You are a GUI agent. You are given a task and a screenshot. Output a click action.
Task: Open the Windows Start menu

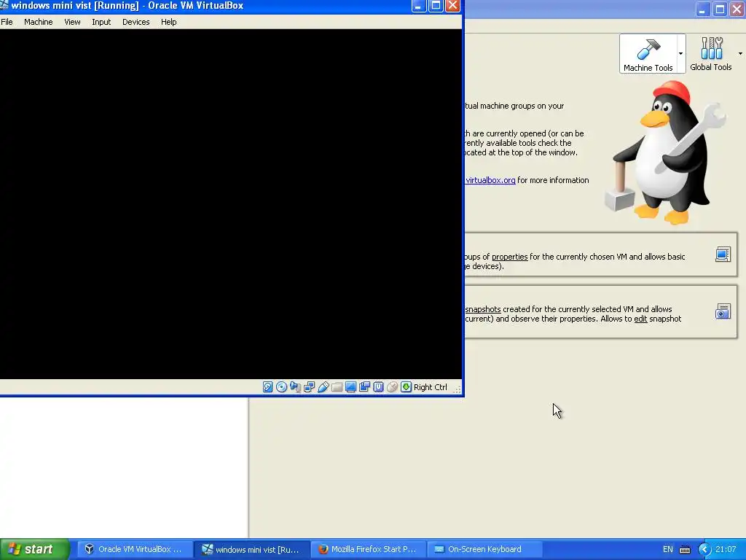click(35, 549)
